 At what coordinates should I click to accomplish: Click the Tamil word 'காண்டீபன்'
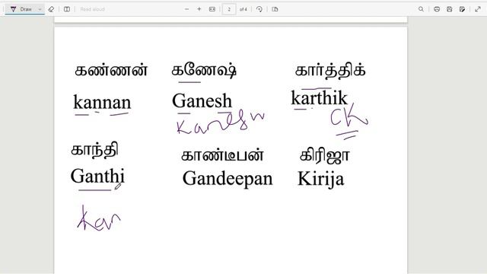click(x=222, y=155)
